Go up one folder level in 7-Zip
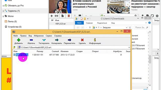 click(14, 47)
